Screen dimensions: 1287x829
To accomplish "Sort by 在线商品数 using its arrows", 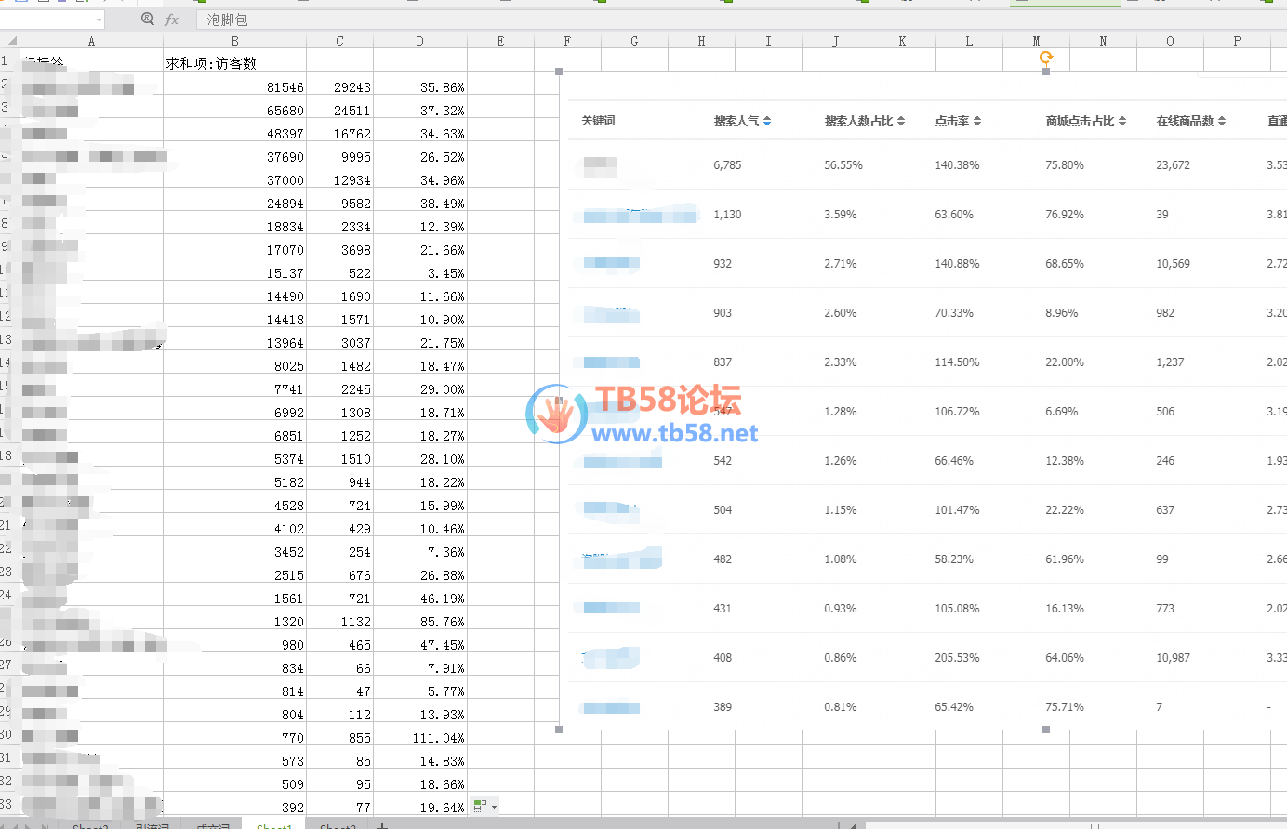I will (1222, 121).
